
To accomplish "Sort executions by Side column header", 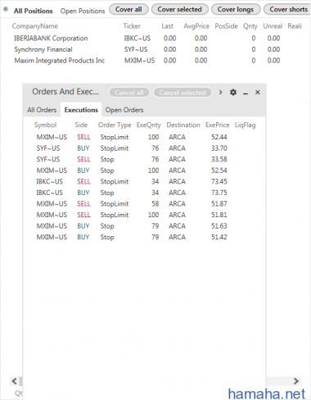I will click(x=81, y=125).
